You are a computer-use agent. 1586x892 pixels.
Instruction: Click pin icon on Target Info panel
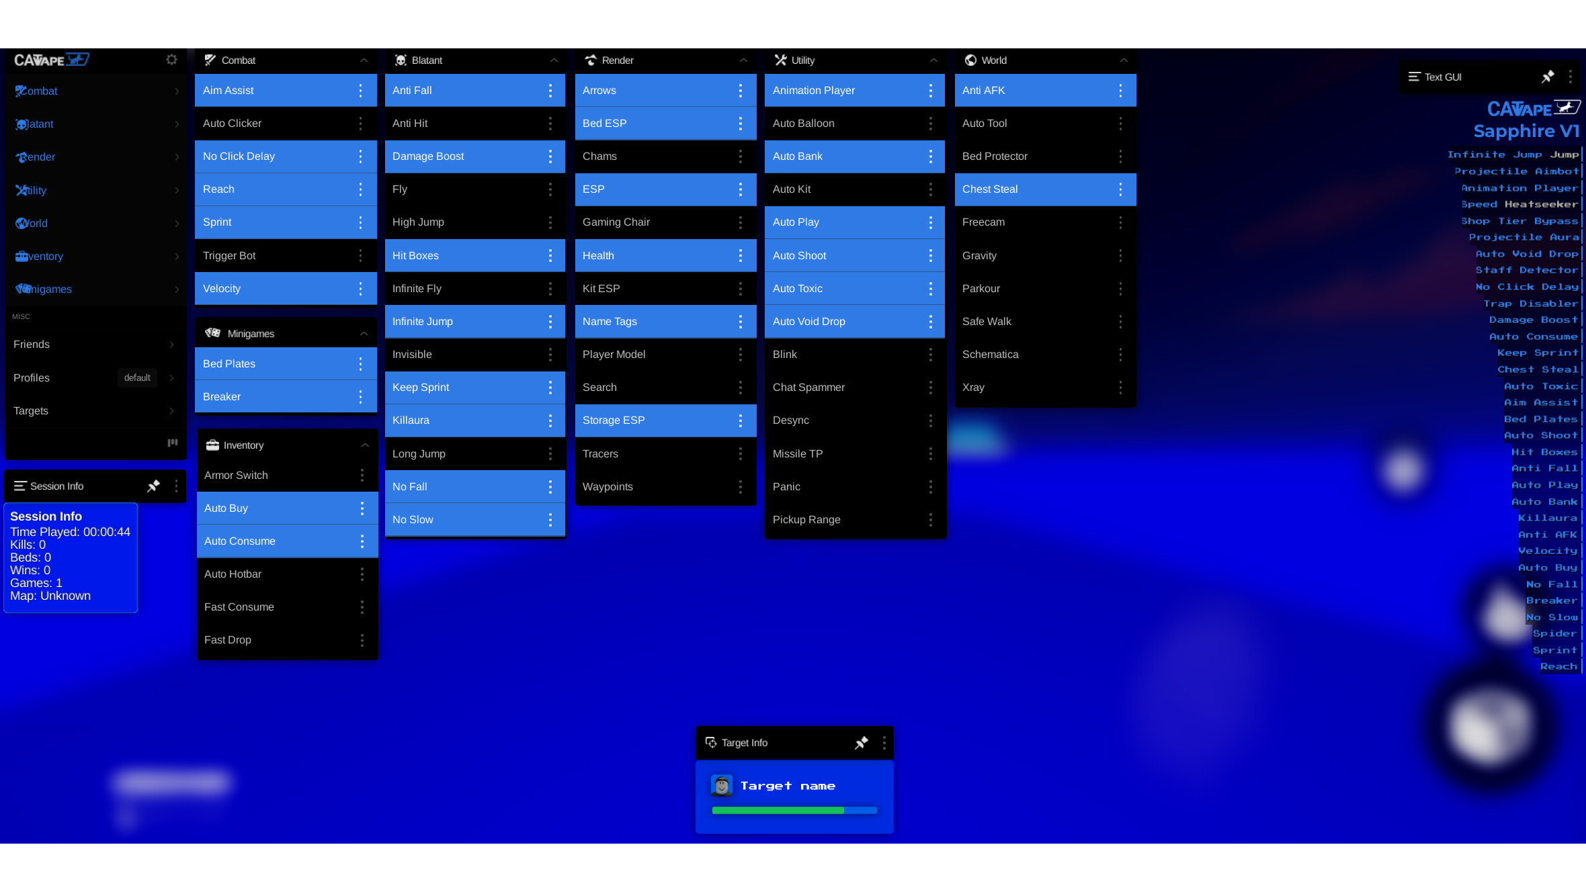[861, 742]
